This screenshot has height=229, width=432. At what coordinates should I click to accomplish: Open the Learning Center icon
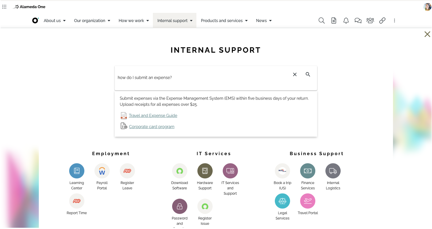coord(77,171)
